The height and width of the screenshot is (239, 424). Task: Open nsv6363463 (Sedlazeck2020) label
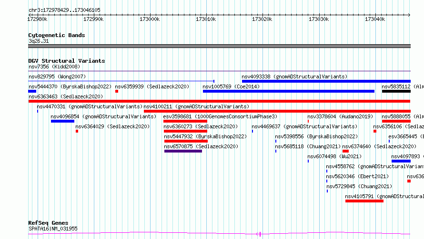(66, 96)
